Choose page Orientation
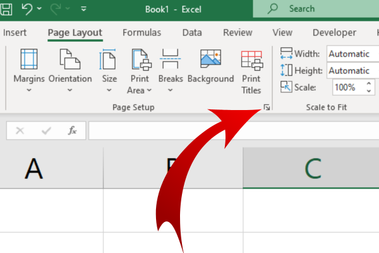Image resolution: width=379 pixels, height=253 pixels. (70, 71)
